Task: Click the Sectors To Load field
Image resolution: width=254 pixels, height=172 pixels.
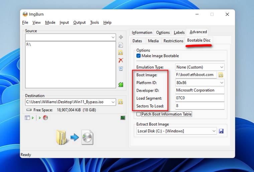Action: tap(200, 106)
